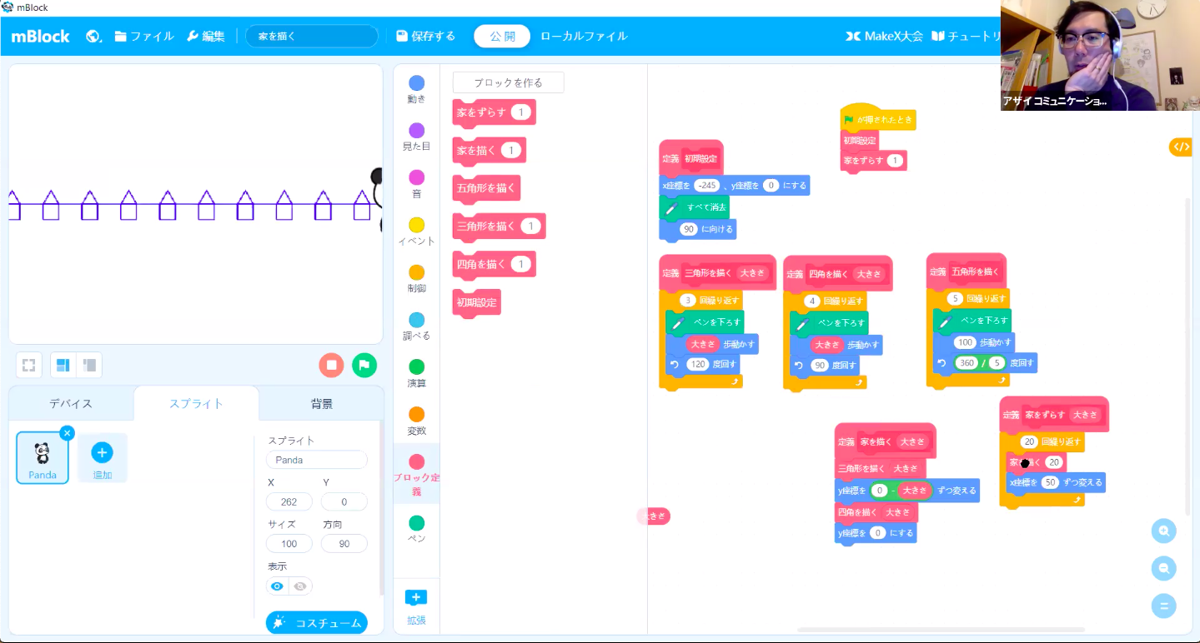Open the code view panel icon

click(x=1181, y=147)
